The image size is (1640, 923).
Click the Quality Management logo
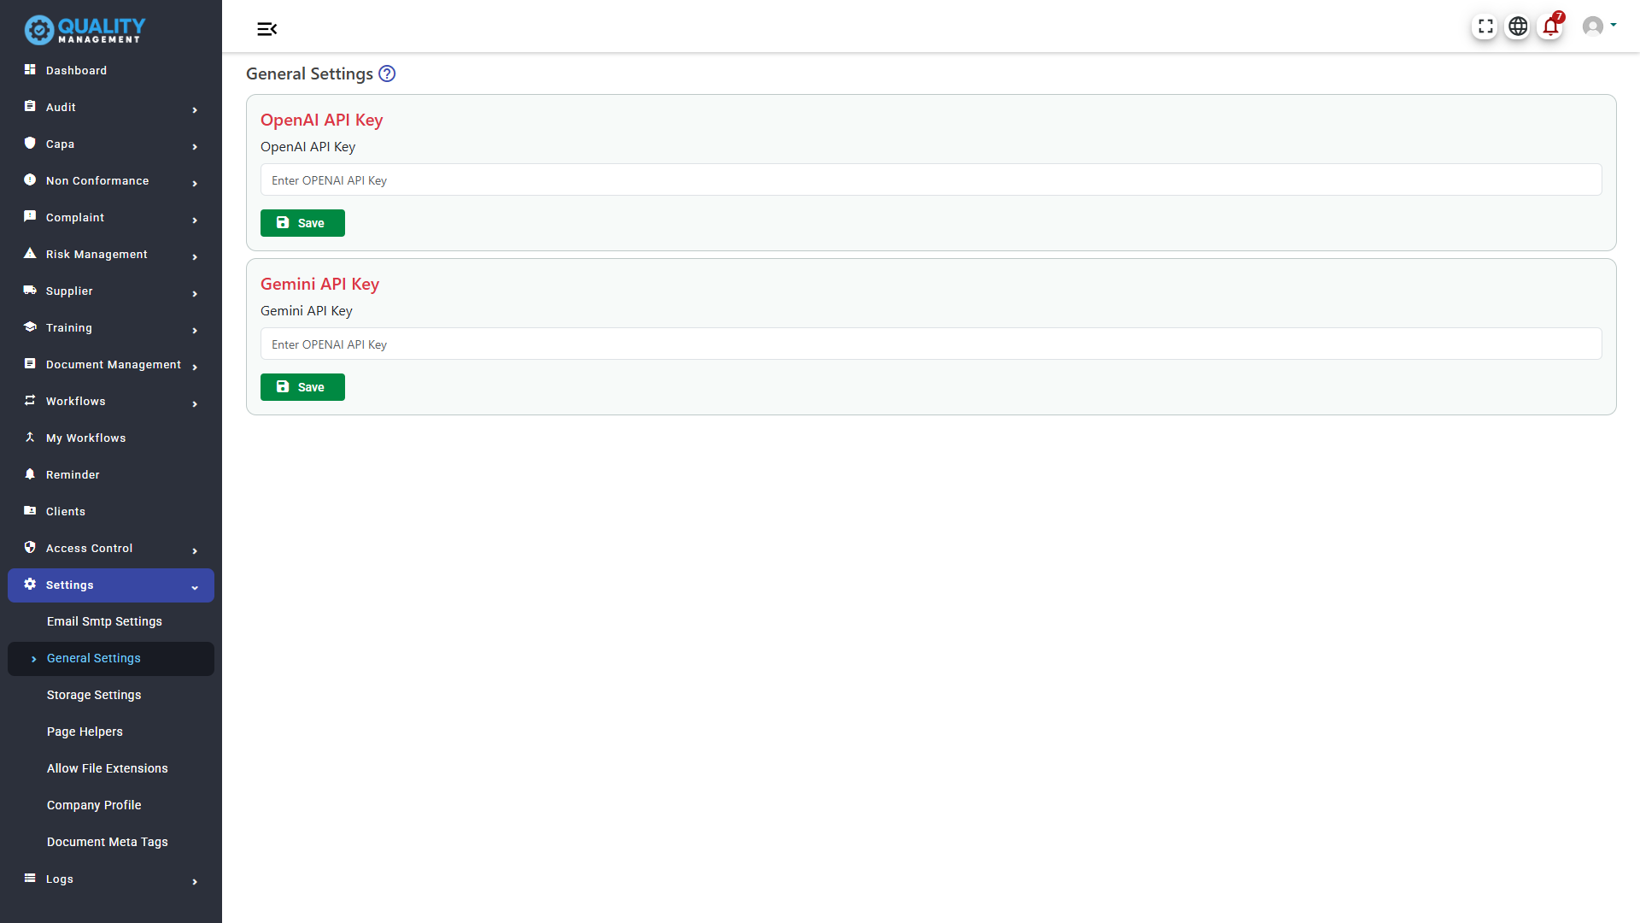tap(83, 30)
